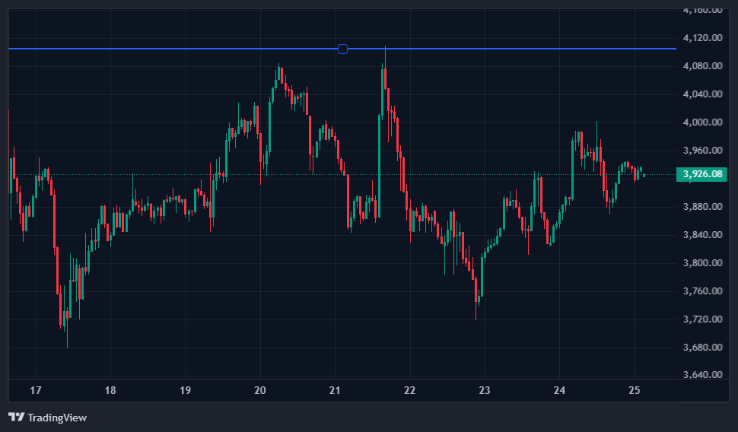738x432 pixels.
Task: Click the 4,080.00 price axis label
Action: [x=701, y=66]
